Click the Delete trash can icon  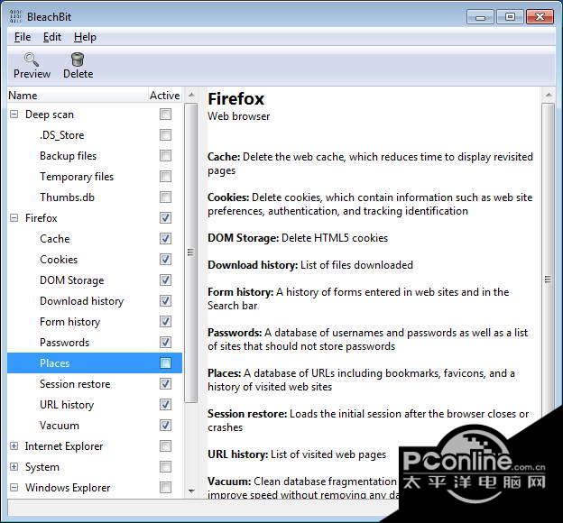tap(78, 60)
